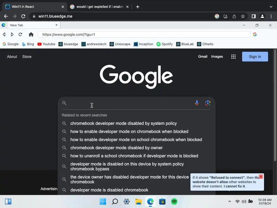Click the share page icon in Chrome address bar

coord(234,16)
